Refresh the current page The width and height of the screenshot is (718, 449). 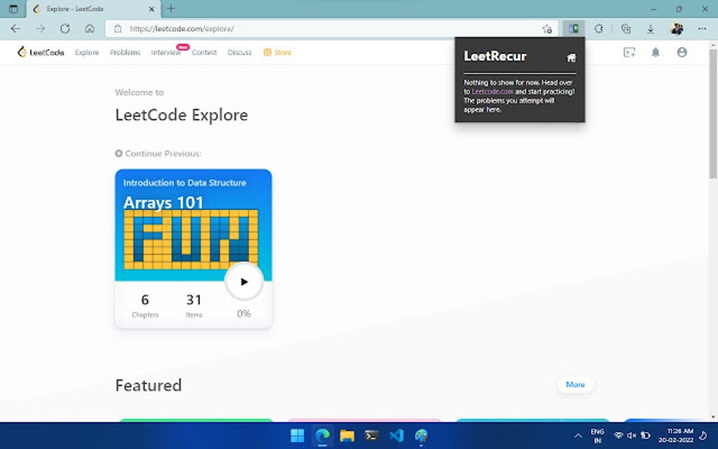[65, 28]
